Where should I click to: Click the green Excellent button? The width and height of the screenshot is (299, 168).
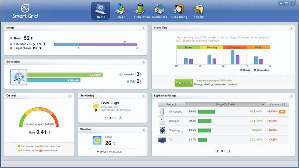click(x=184, y=83)
